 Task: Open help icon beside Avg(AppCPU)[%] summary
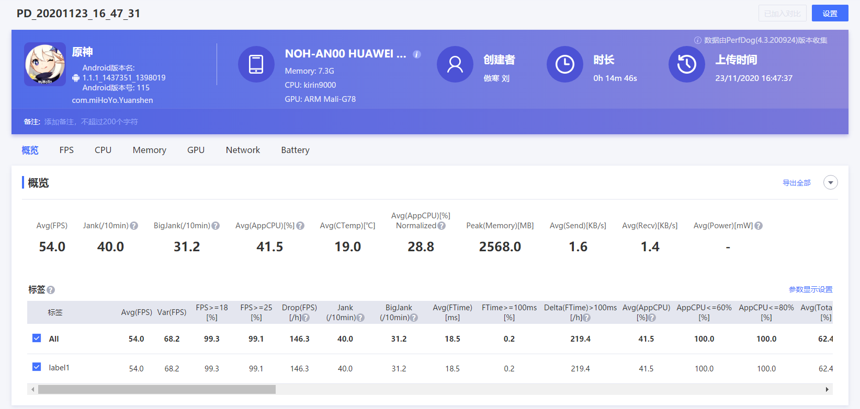click(300, 226)
